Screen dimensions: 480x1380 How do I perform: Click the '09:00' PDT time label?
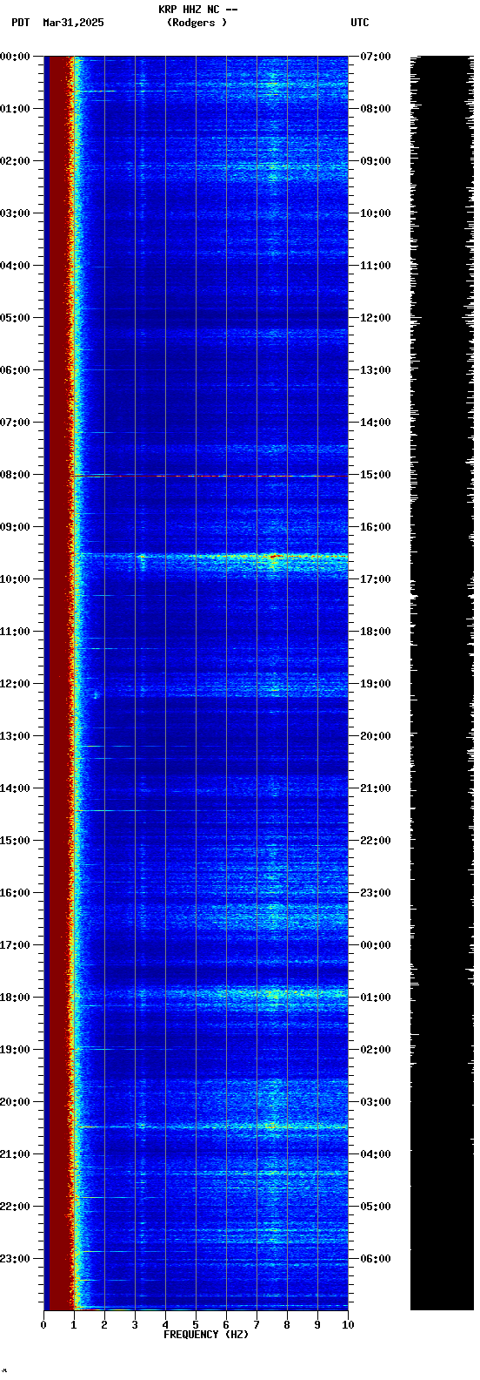16,527
